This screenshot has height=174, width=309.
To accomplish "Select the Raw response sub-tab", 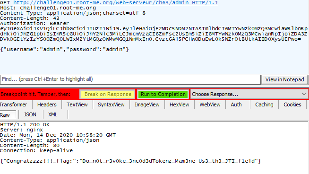I will point(8,115).
